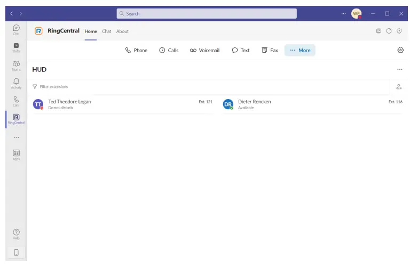Open Shifts in the left sidebar
Viewport: 410px width, 270px height.
pyautogui.click(x=16, y=48)
